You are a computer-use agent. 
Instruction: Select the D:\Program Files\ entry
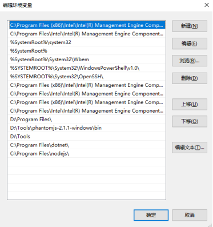87,120
